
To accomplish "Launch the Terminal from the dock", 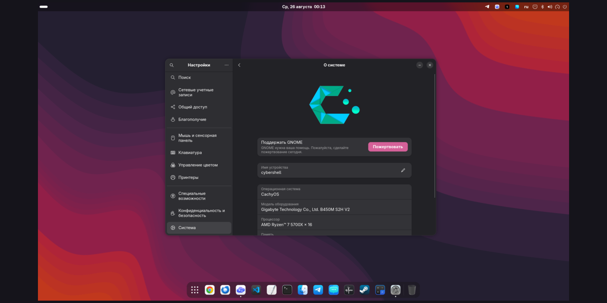I will pyautogui.click(x=287, y=290).
